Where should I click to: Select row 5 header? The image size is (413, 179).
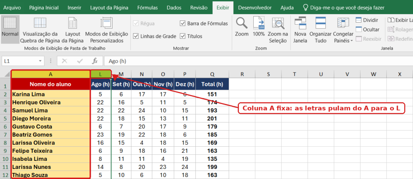point(6,119)
